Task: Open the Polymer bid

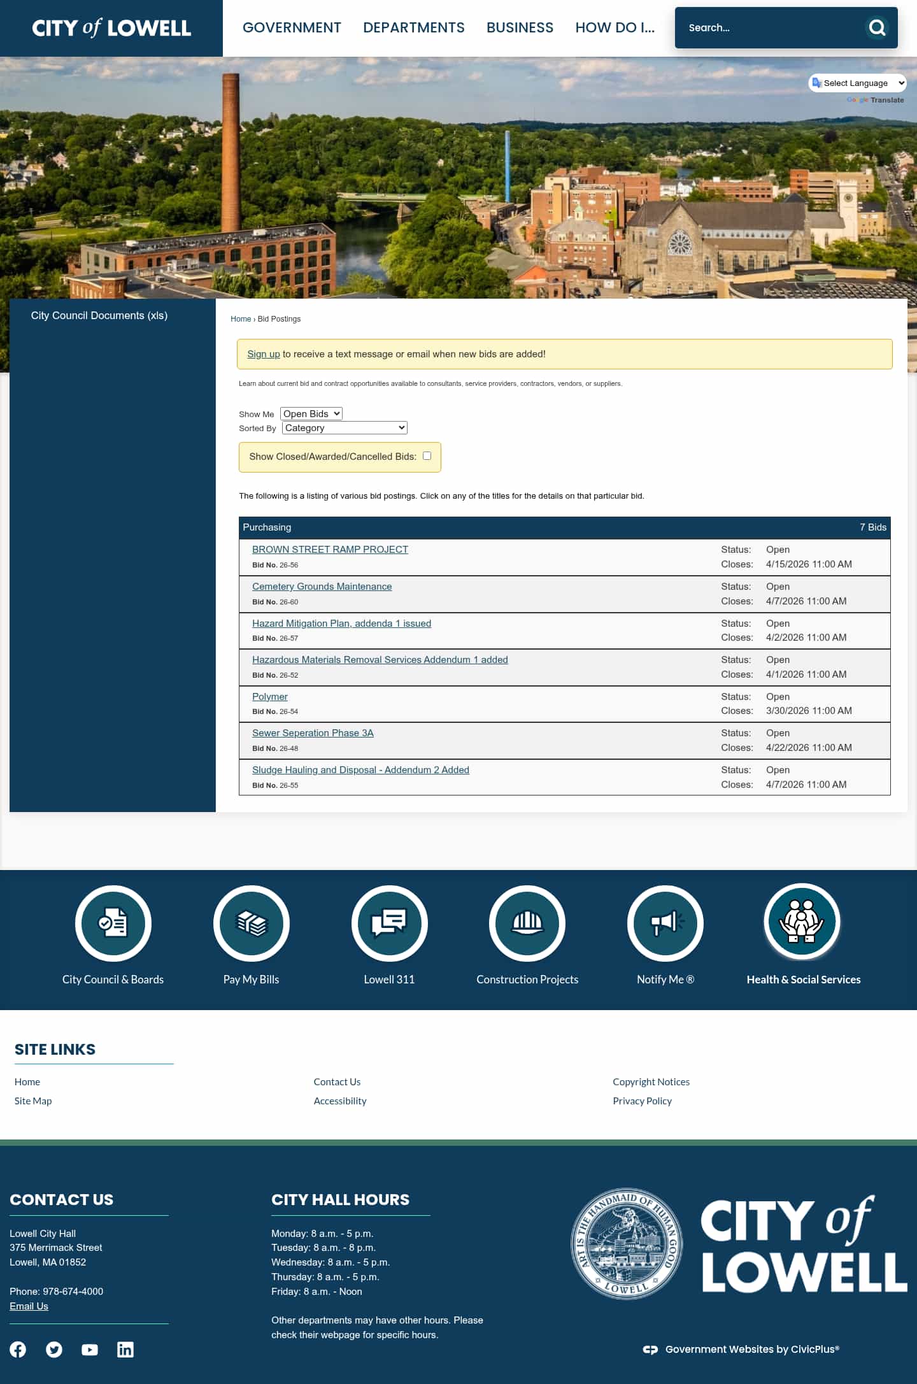Action: (270, 697)
